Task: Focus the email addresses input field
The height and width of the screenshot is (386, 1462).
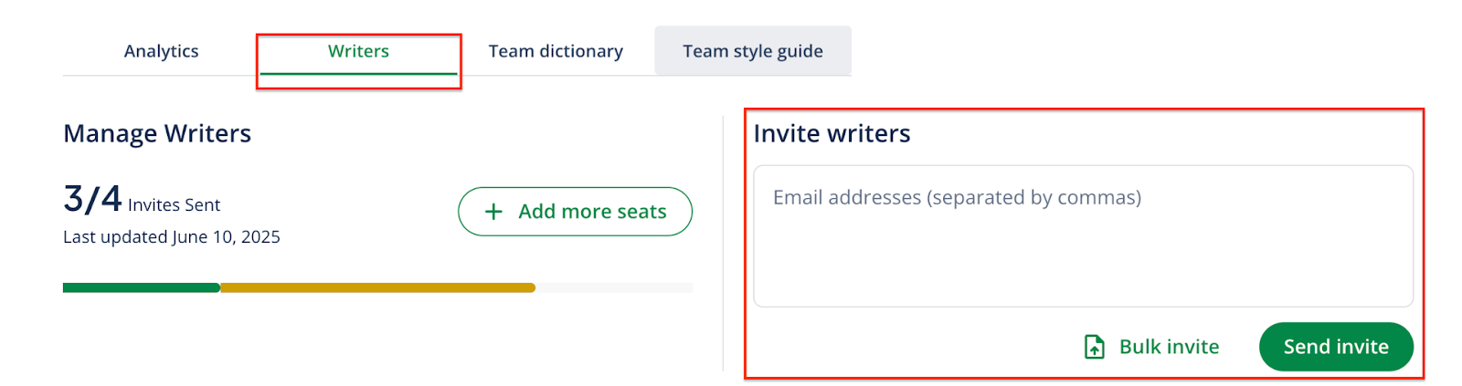Action: click(x=1083, y=235)
